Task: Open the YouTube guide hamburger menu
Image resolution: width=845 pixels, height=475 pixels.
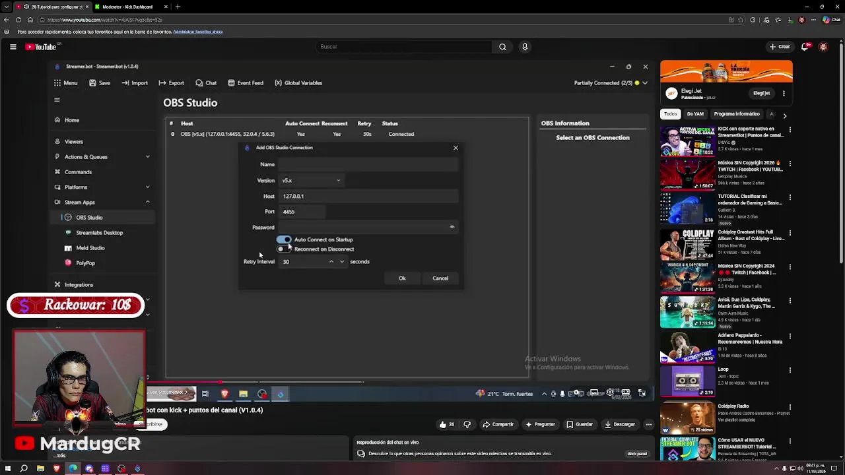Action: [13, 47]
